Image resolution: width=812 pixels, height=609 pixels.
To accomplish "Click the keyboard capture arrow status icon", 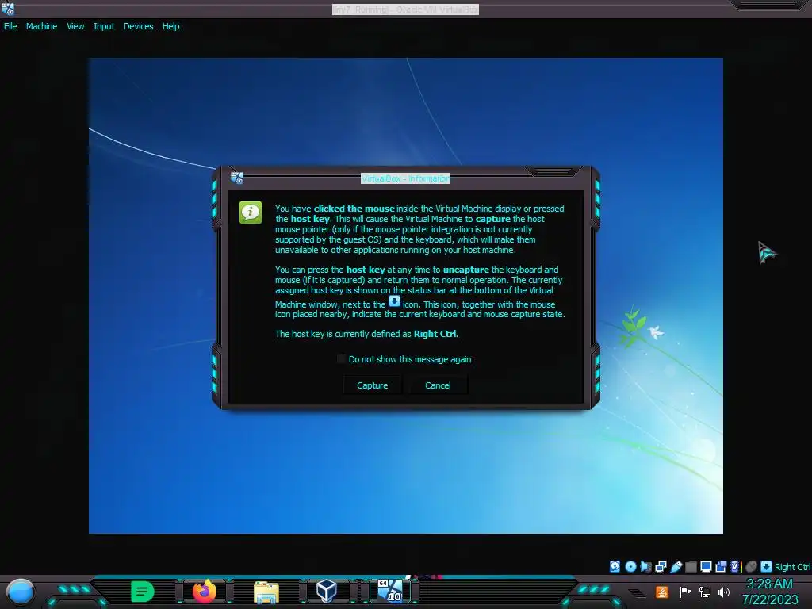I will [x=766, y=566].
